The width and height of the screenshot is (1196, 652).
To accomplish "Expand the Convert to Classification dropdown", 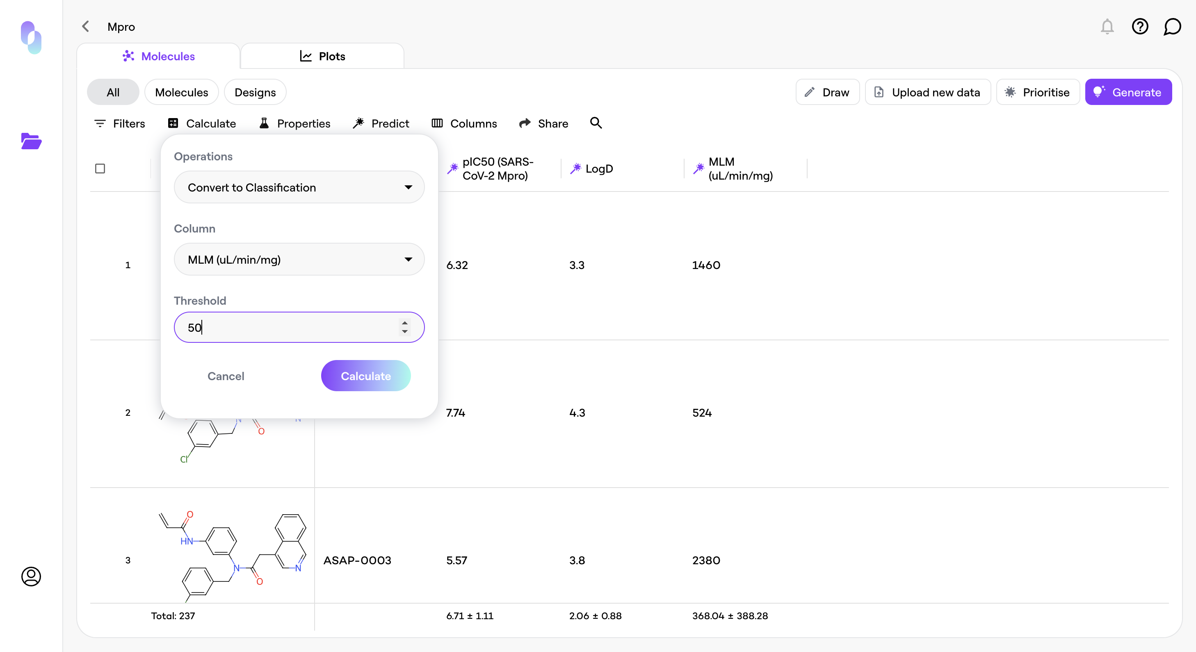I will [x=299, y=187].
